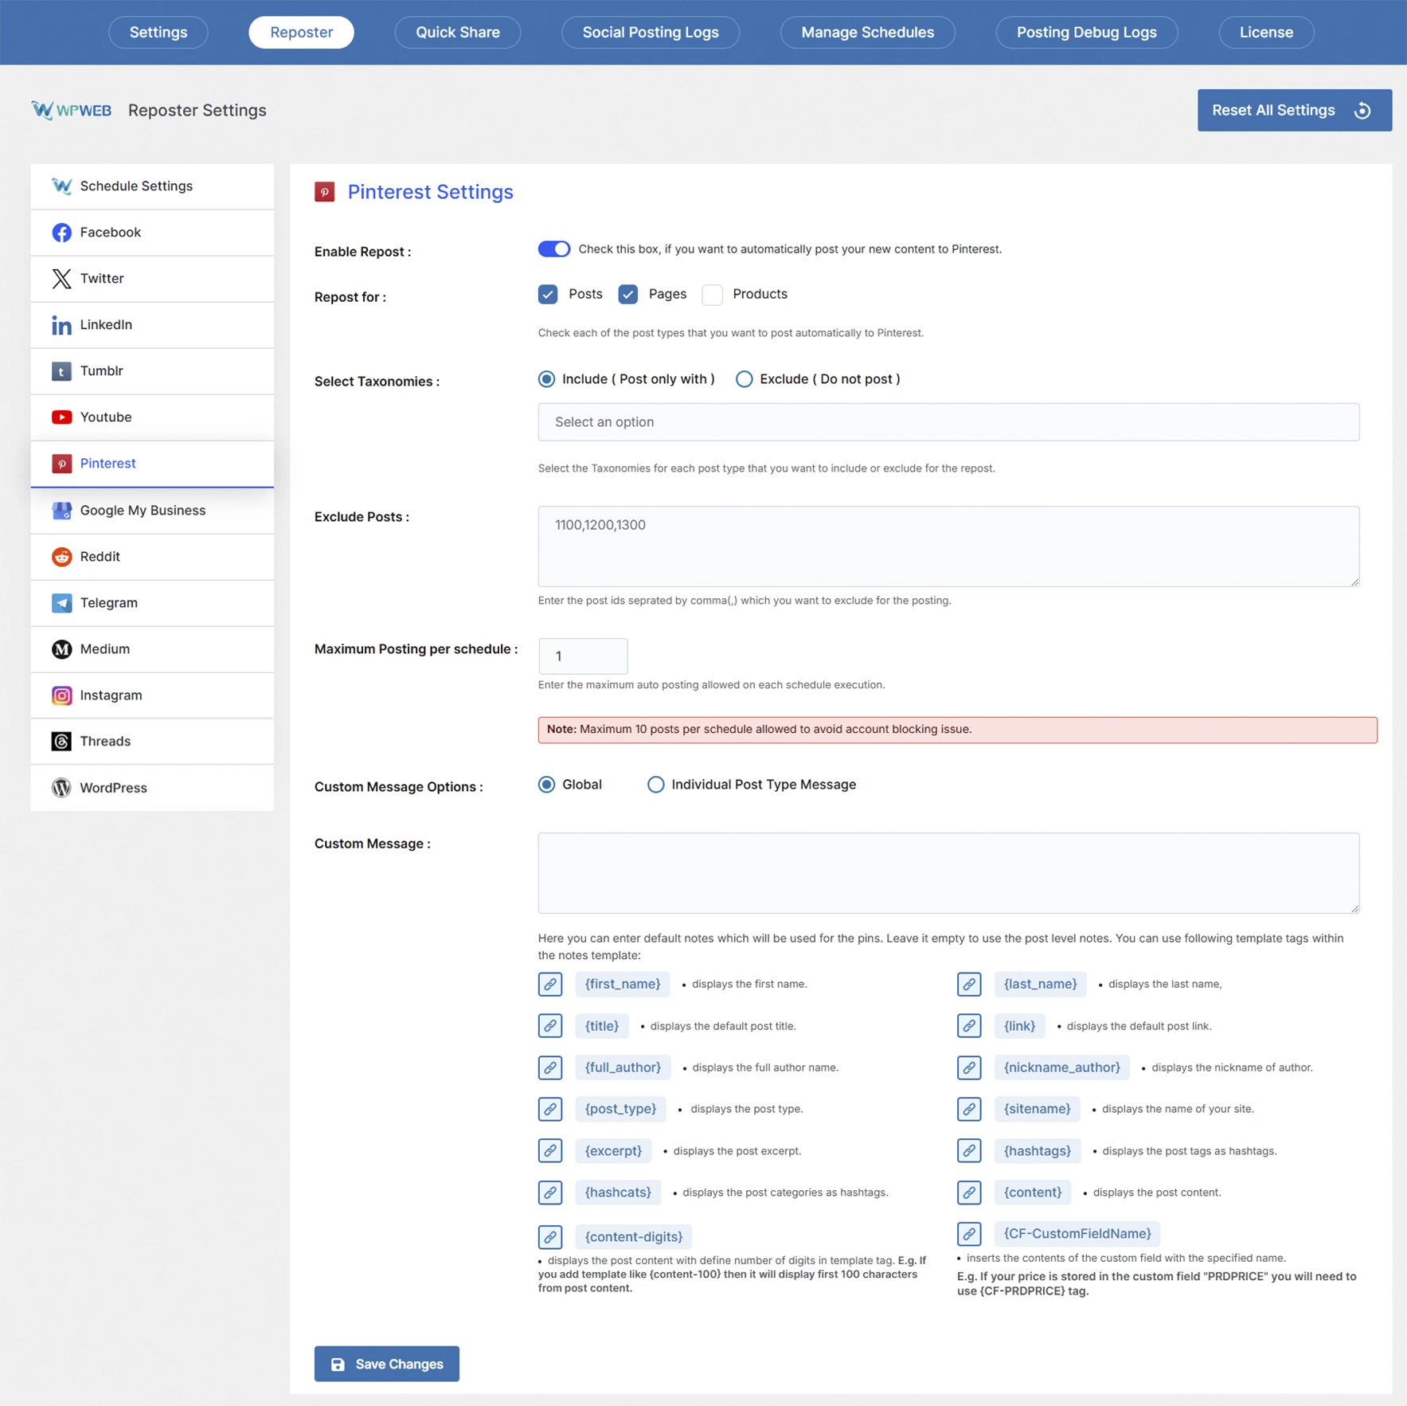Click copy icon next to {full_author} tag

(550, 1067)
